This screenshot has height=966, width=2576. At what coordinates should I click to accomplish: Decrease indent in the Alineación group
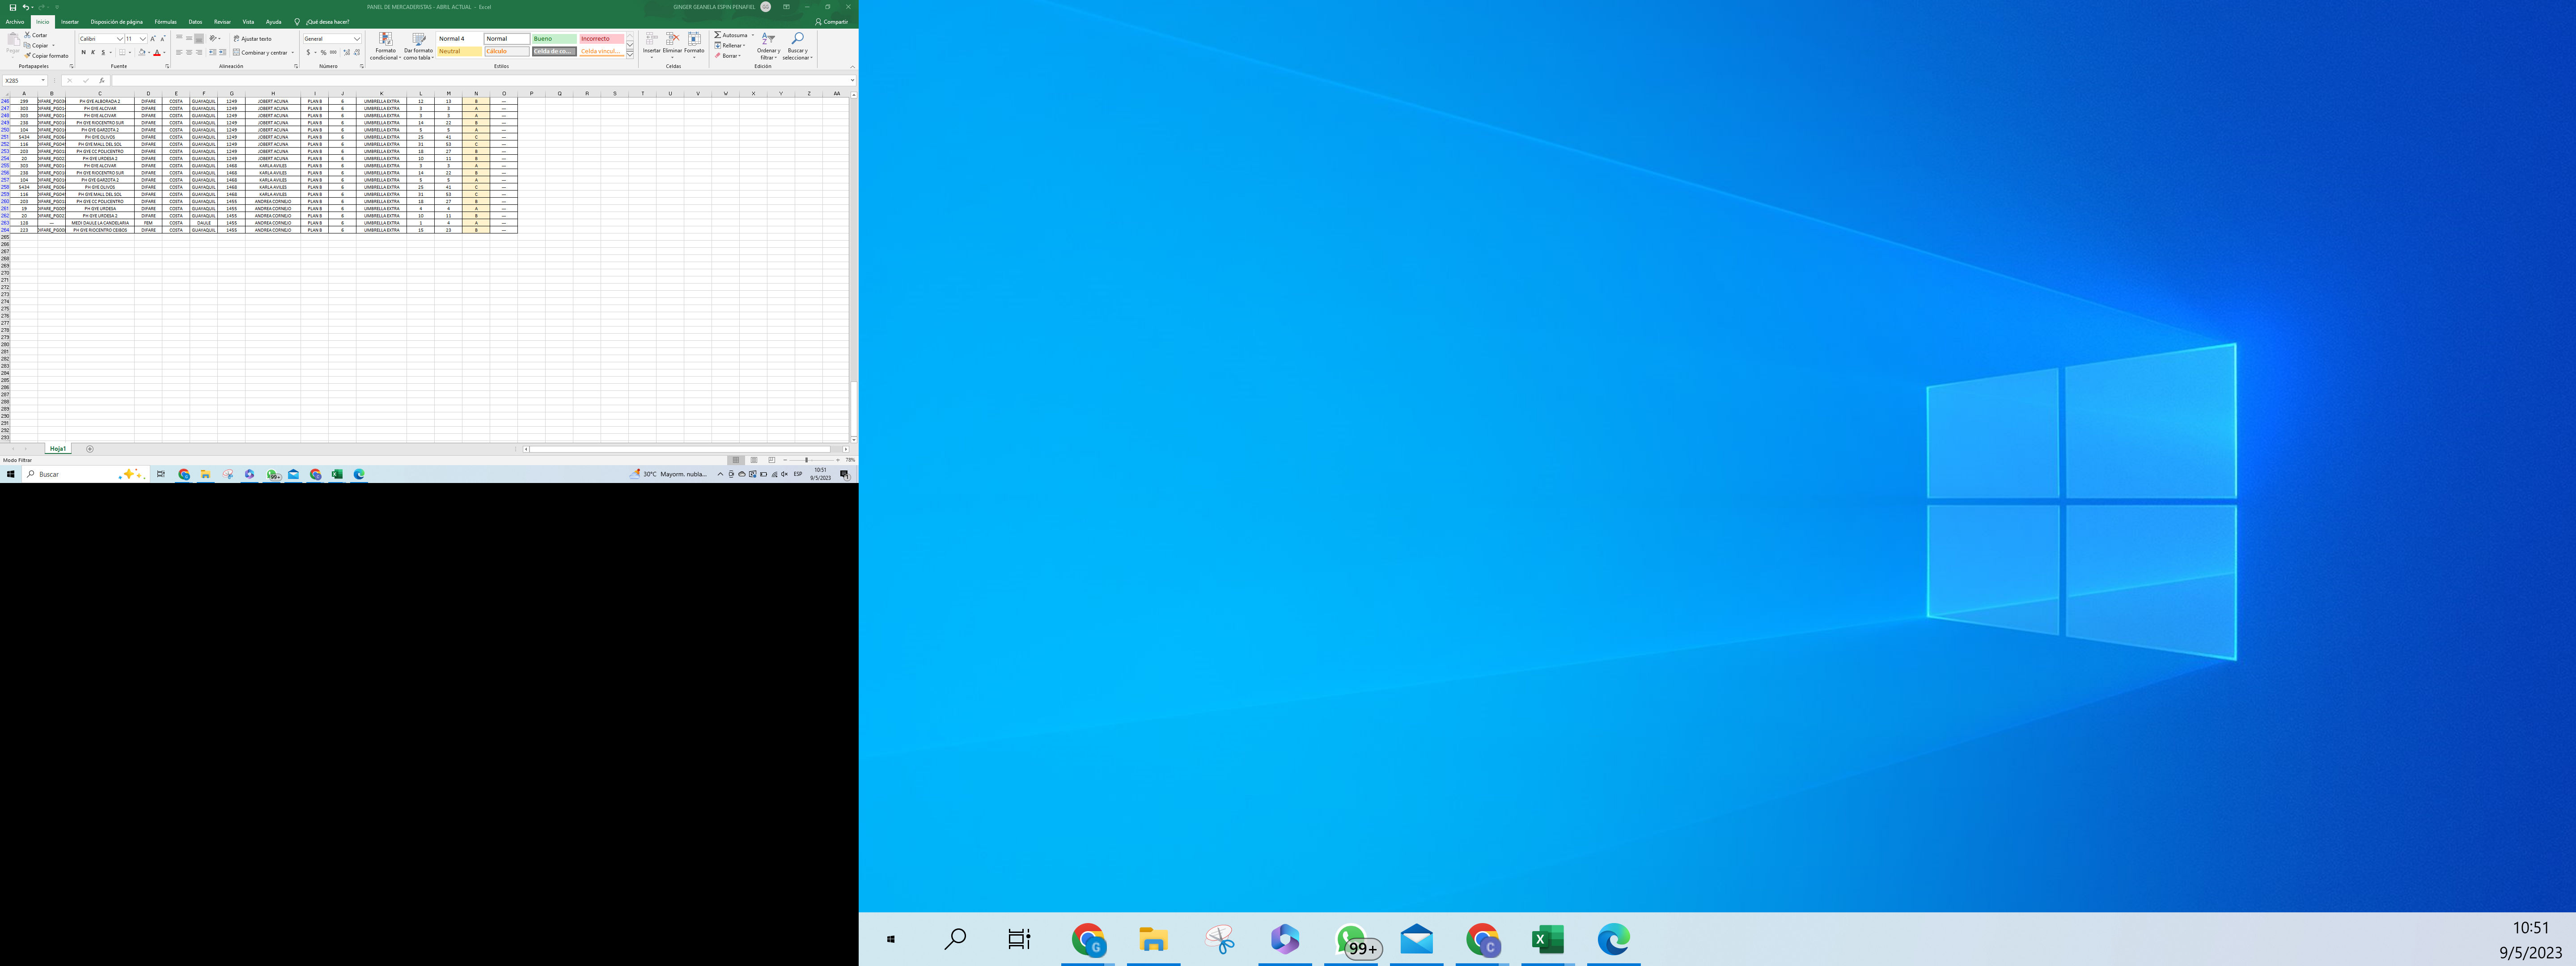click(212, 52)
